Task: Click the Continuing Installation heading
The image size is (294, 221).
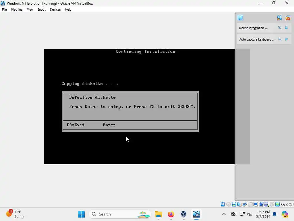Action: tap(145, 51)
